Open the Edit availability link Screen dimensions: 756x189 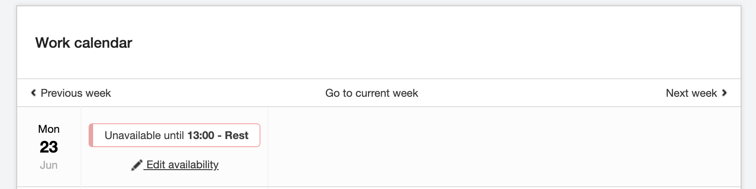pyautogui.click(x=182, y=165)
